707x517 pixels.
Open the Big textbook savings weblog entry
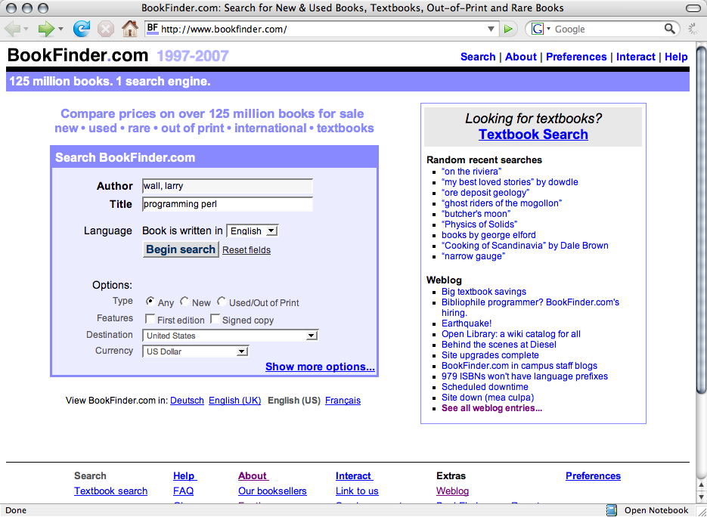click(x=483, y=292)
